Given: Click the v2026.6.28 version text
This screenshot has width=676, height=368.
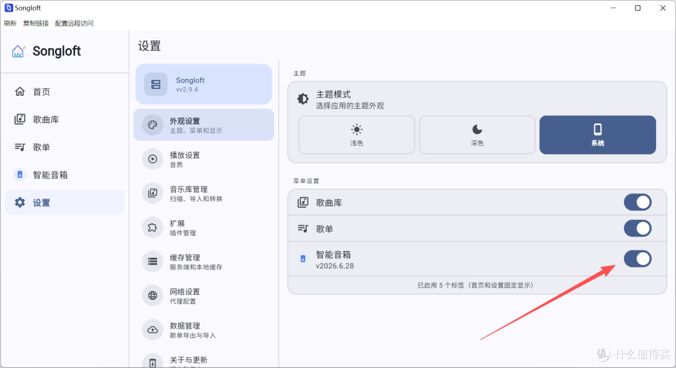Looking at the screenshot, I should 334,266.
